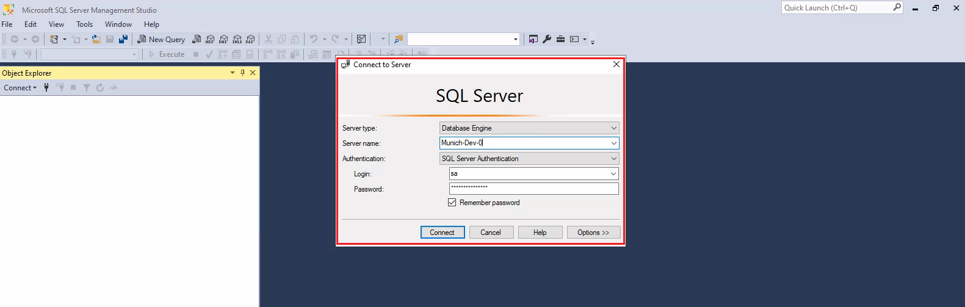Open the Help menu
The height and width of the screenshot is (307, 965).
coord(151,24)
